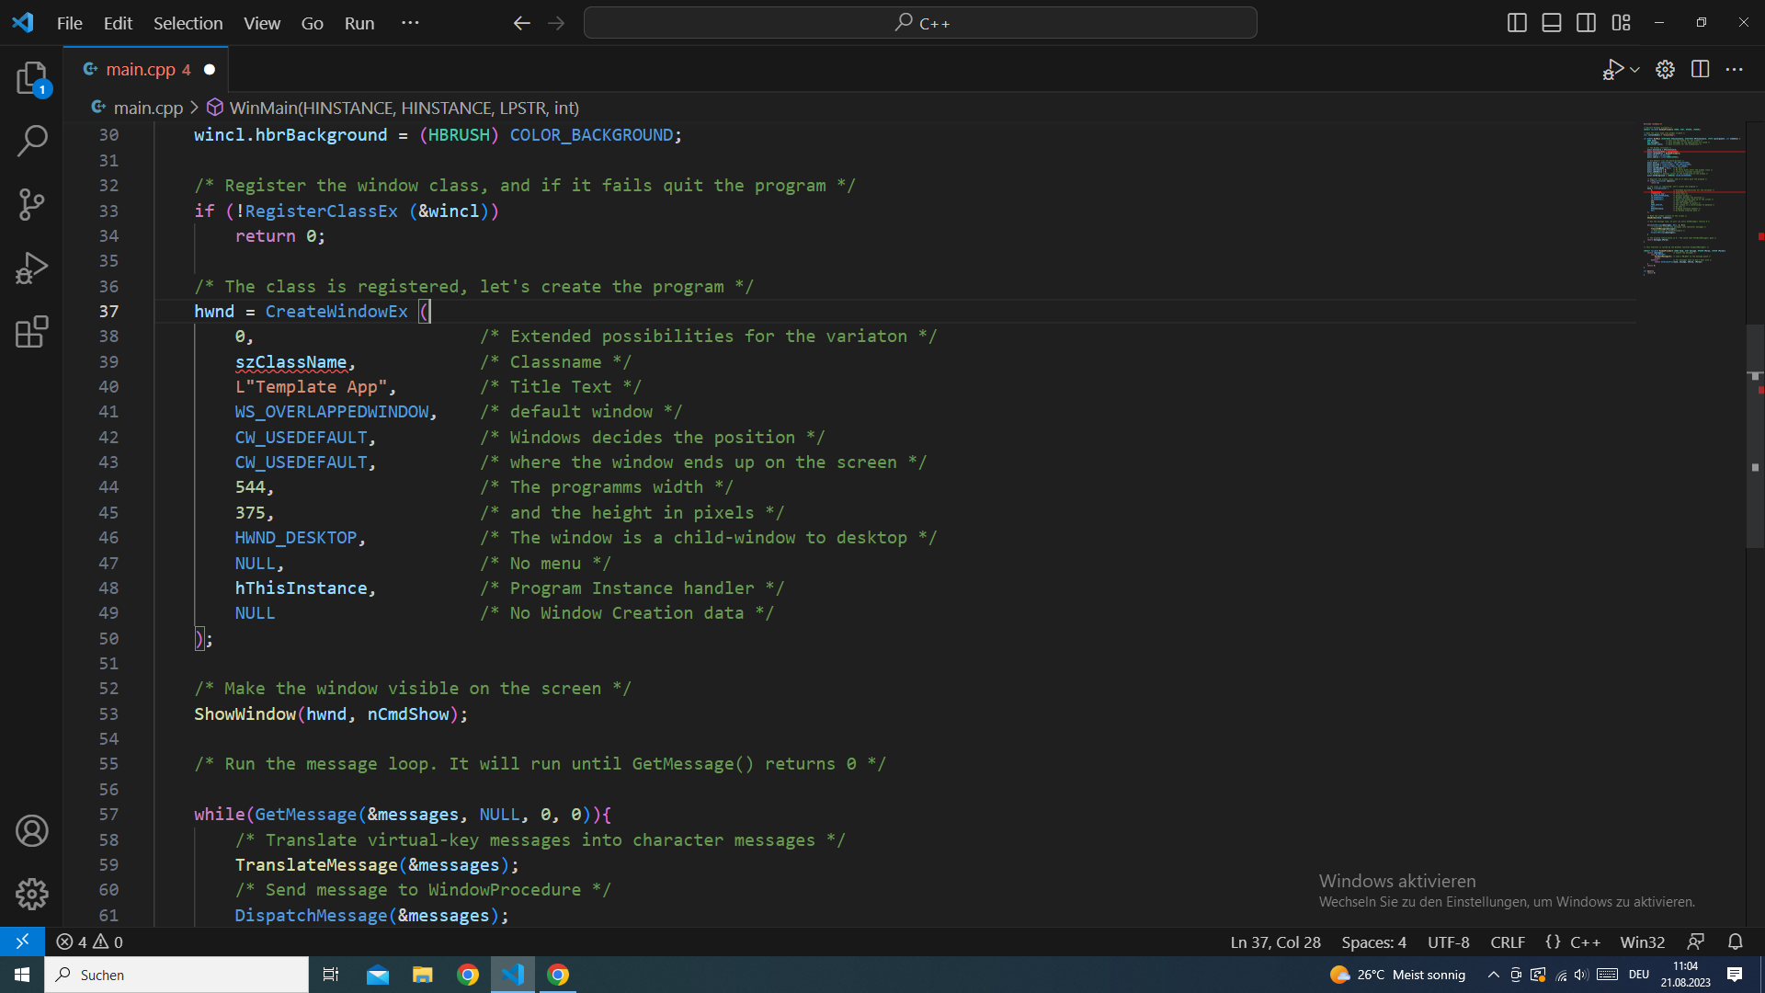This screenshot has height=993, width=1765.
Task: Toggle the Primary Side Bar
Action: (1517, 22)
